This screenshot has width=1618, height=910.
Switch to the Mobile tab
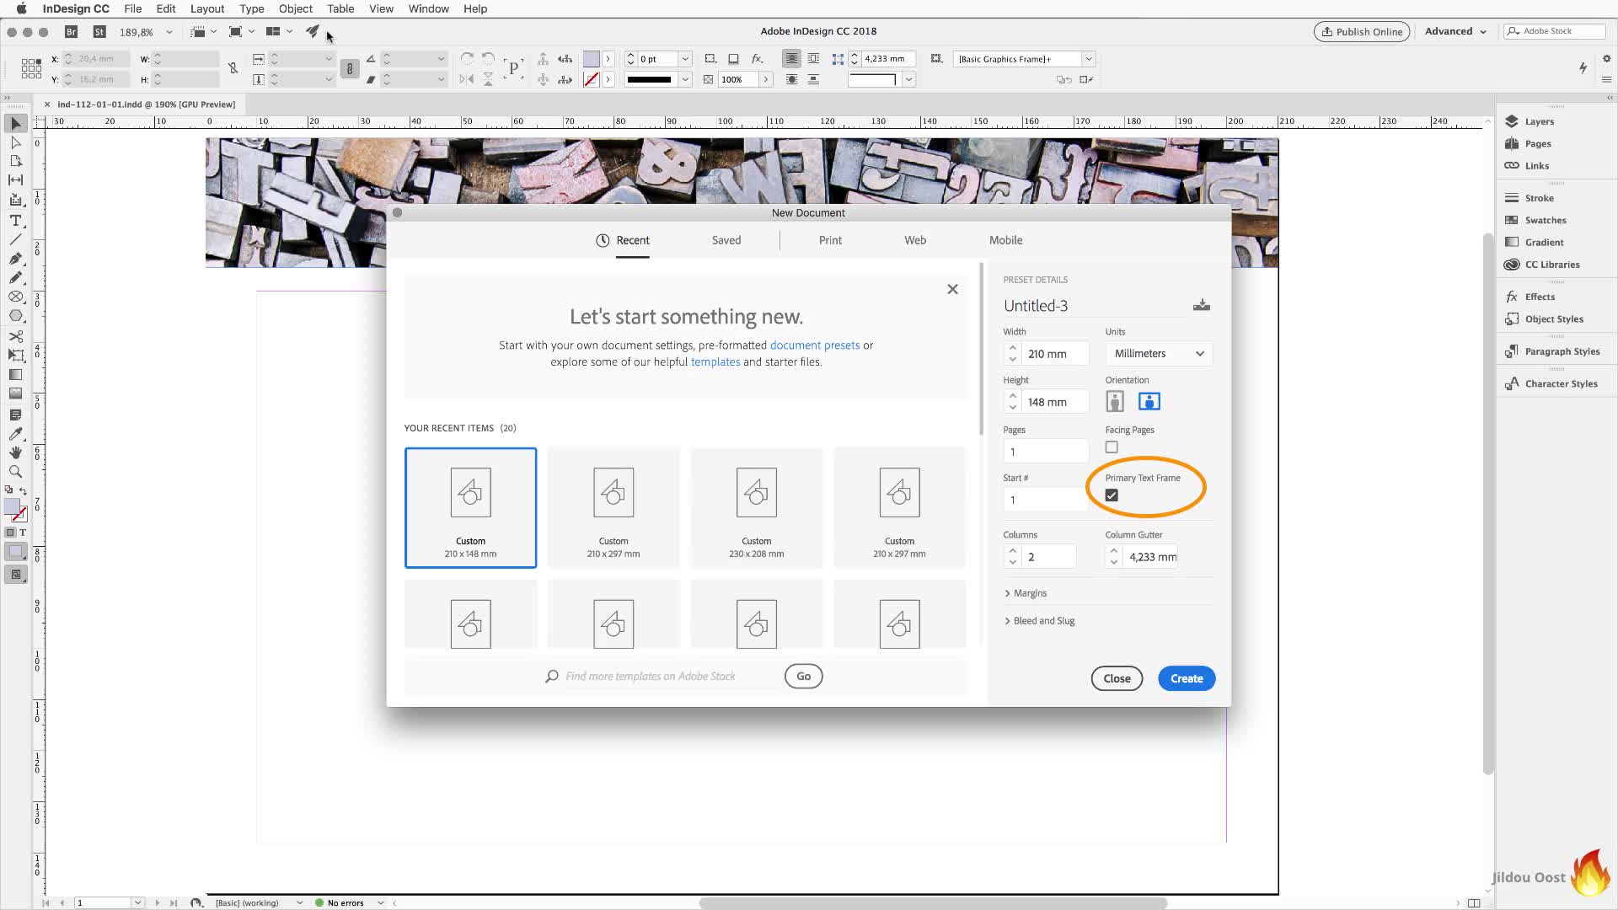(x=1005, y=240)
